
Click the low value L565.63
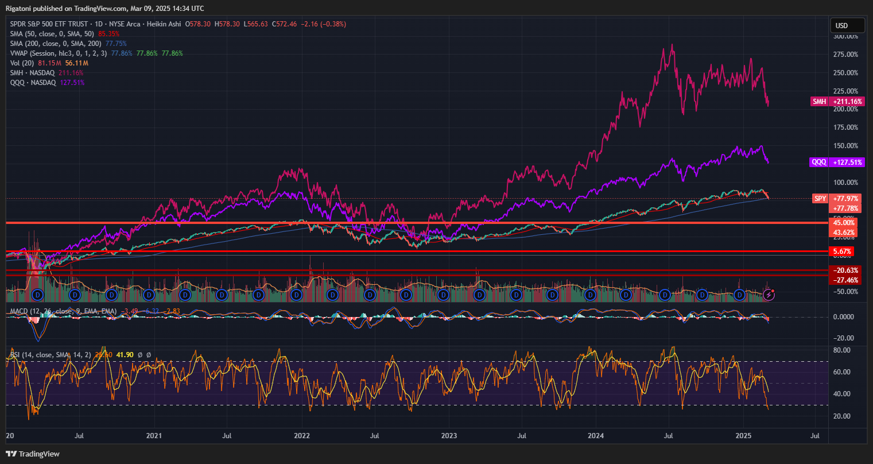[x=255, y=24]
